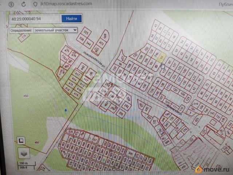
Task: Select parcel 96 on the map
Action: [x=120, y=64]
